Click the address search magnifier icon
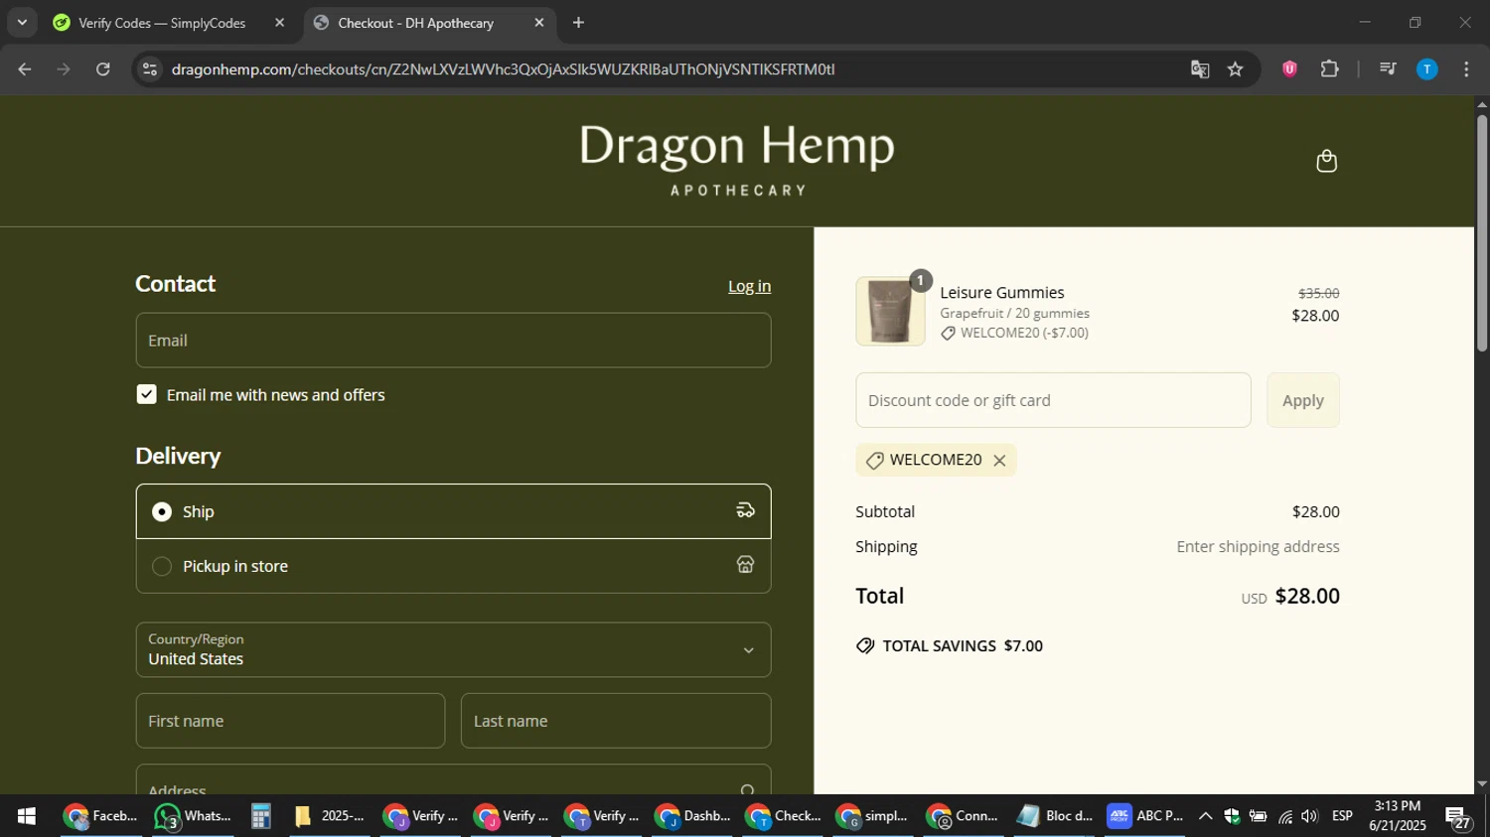1490x837 pixels. 747,789
